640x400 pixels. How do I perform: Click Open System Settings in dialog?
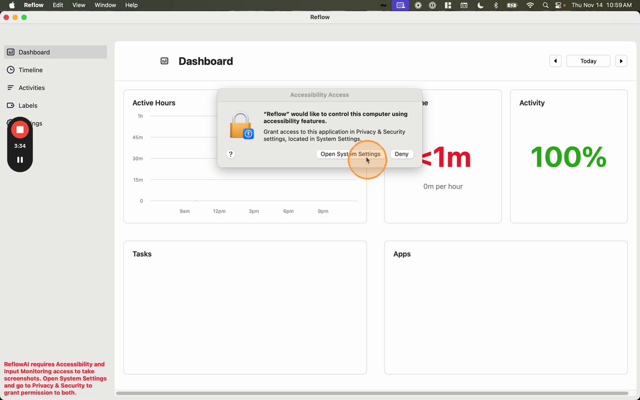click(350, 154)
